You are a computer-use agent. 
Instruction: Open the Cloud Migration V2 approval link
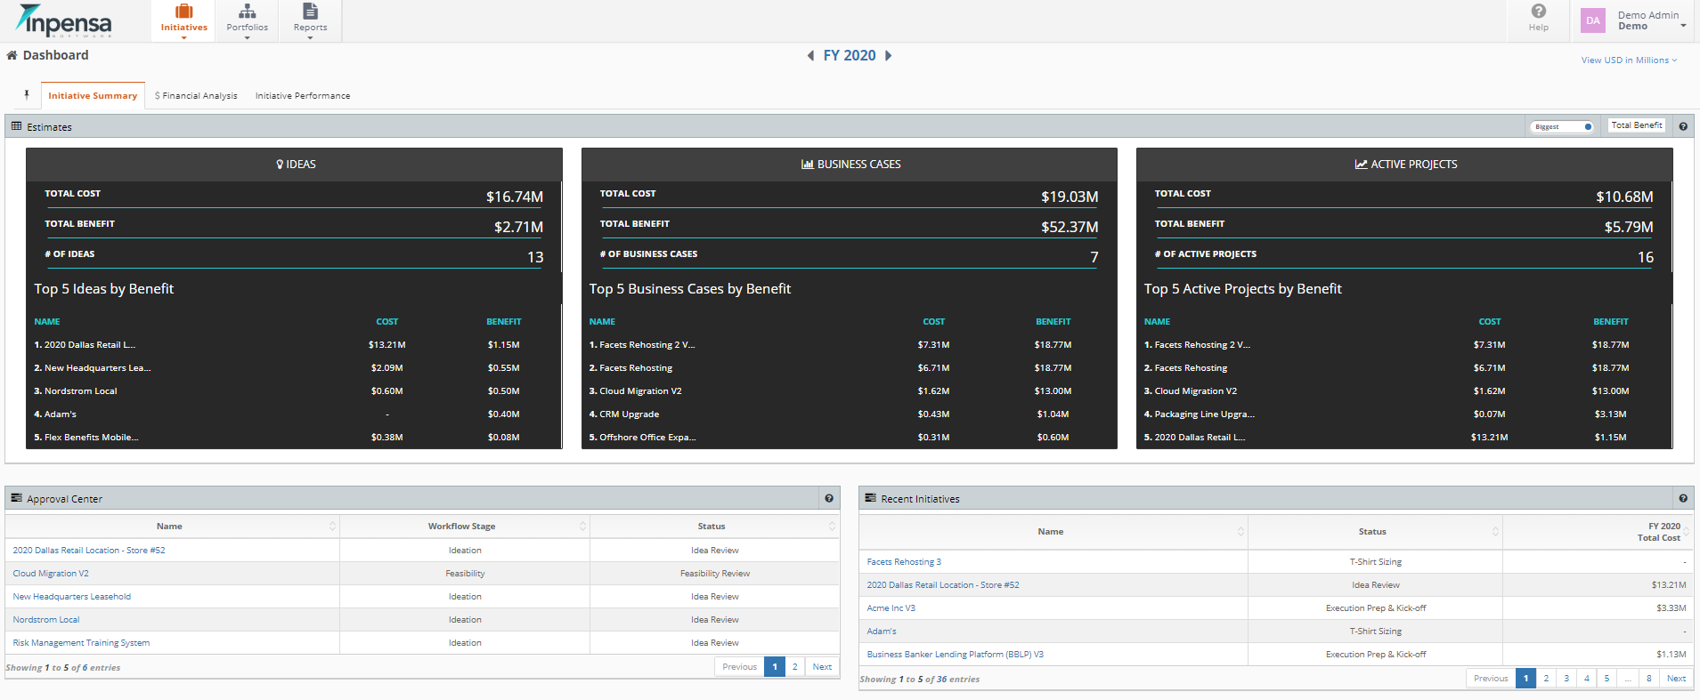pyautogui.click(x=51, y=574)
